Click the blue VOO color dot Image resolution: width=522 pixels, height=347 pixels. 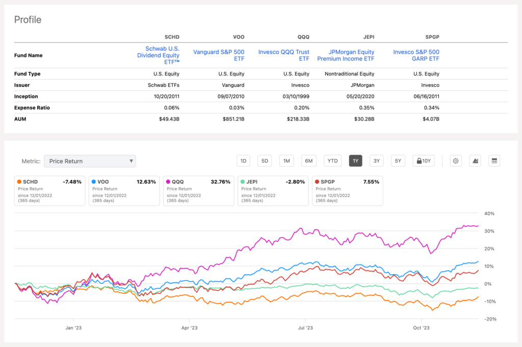click(94, 182)
